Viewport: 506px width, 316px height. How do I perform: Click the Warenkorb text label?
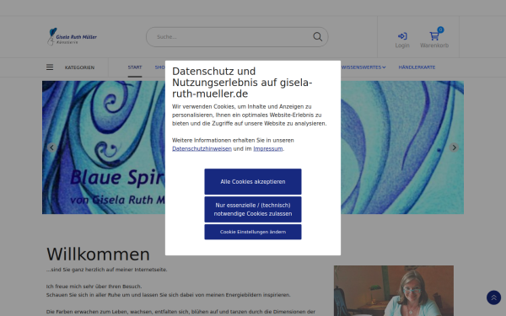pos(434,46)
